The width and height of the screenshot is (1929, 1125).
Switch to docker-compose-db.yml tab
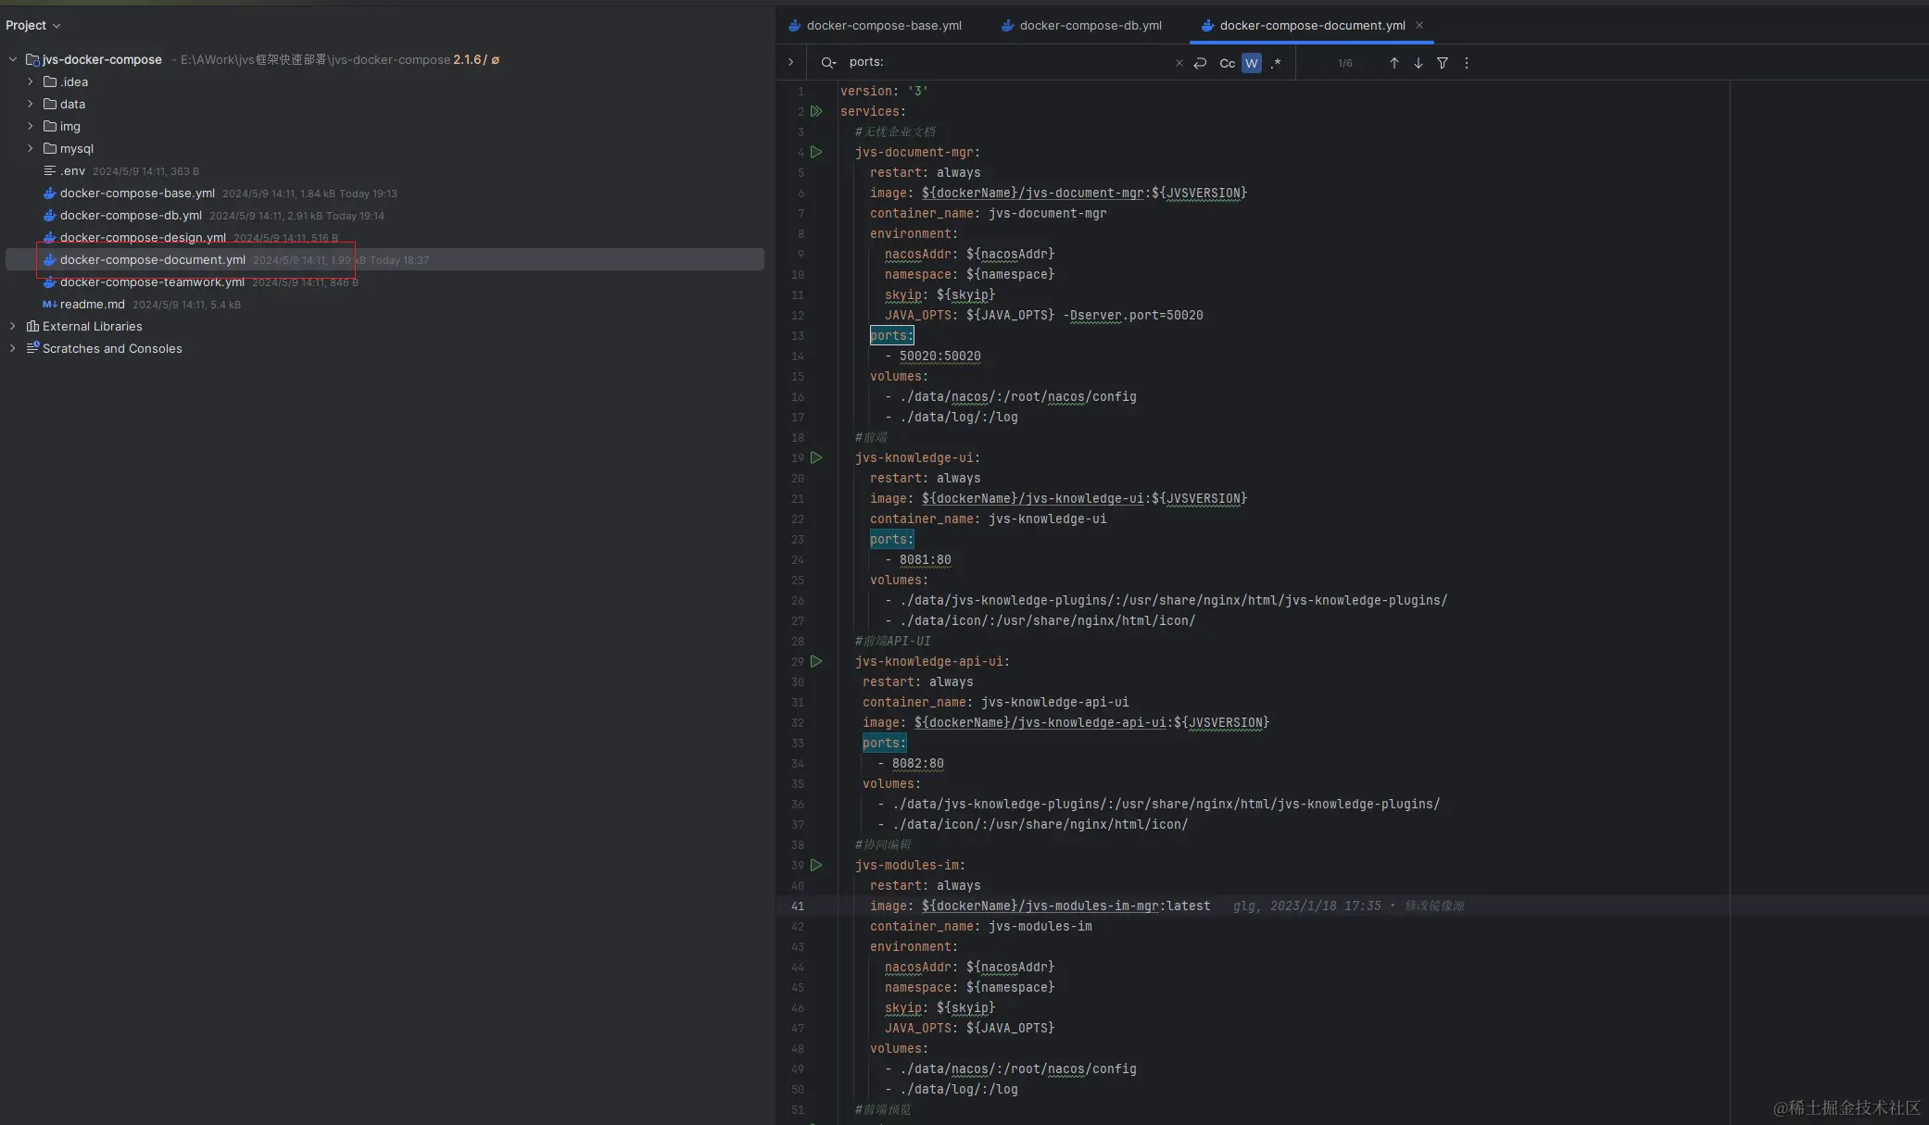1090,25
